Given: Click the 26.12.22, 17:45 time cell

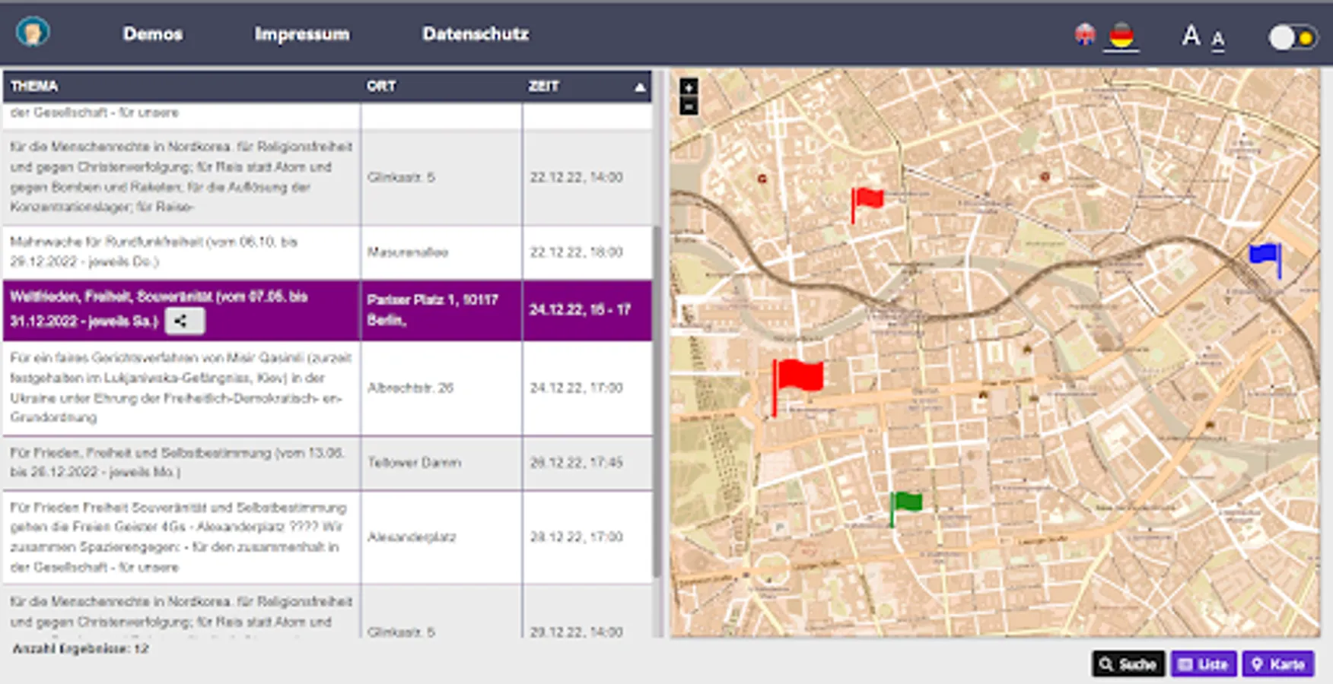Looking at the screenshot, I should click(587, 463).
